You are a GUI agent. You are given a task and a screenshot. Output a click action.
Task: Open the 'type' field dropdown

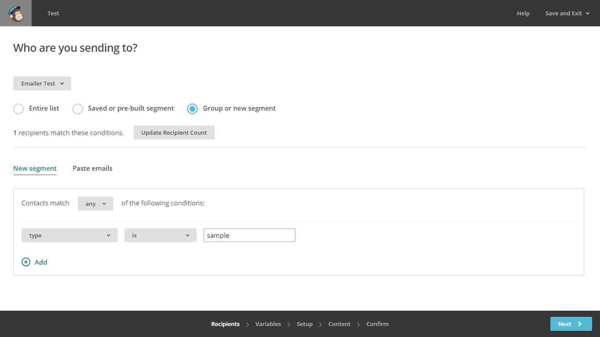tap(69, 235)
